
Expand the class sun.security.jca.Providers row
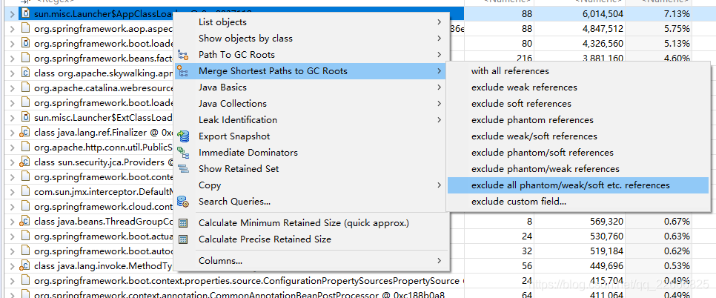point(12,162)
